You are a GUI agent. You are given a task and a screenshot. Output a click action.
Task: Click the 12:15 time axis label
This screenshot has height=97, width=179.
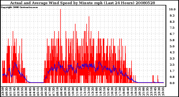pos(85,92)
